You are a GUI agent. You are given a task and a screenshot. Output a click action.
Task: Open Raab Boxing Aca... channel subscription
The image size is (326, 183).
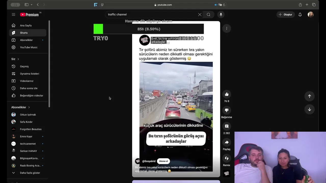coord(28,165)
